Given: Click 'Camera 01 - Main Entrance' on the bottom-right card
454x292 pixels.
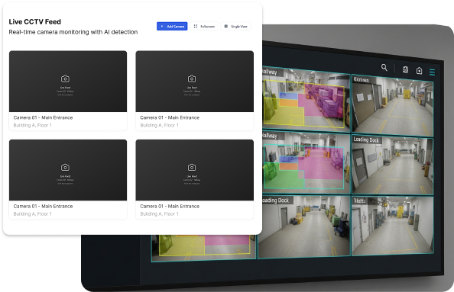Looking at the screenshot, I should coord(170,206).
